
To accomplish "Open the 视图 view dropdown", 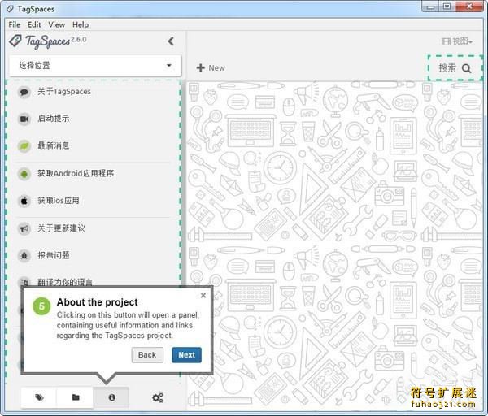I will 457,41.
